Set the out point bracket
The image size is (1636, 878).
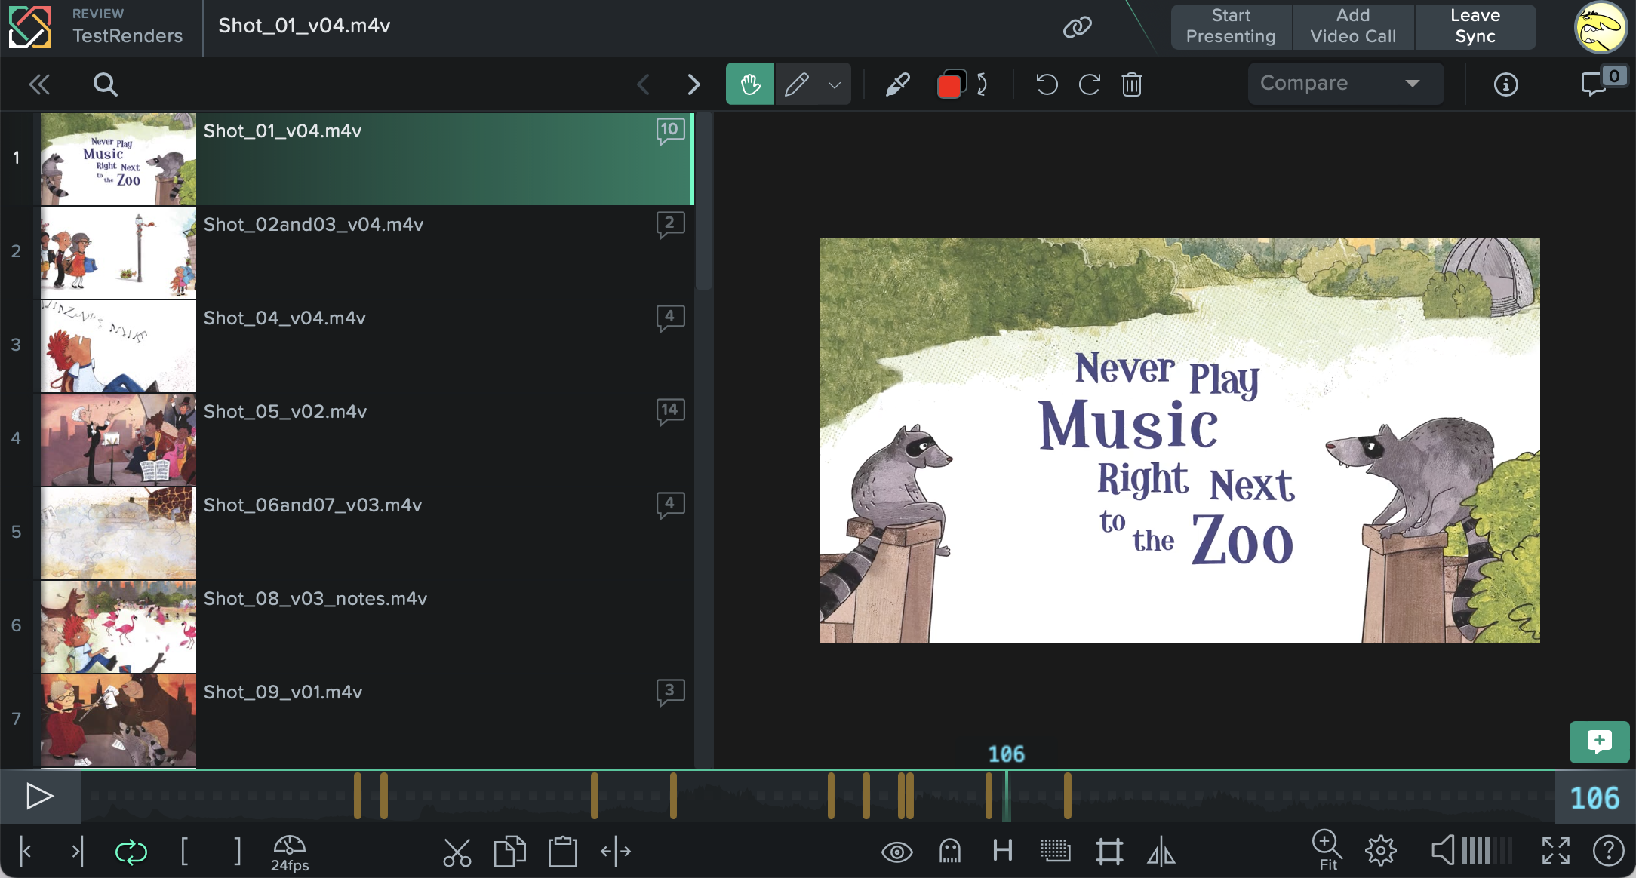[237, 852]
